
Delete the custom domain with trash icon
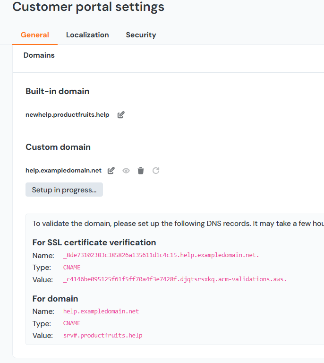click(141, 171)
